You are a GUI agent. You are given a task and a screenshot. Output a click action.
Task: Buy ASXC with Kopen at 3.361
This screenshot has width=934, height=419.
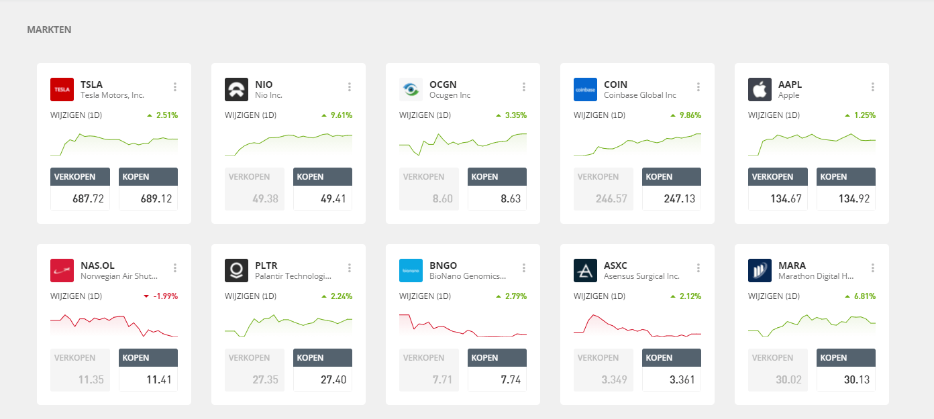coord(672,370)
